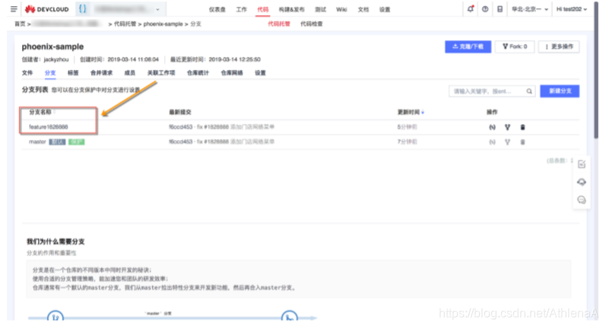Open the 工作 top menu
Screen dimensions: 606x327
[241, 9]
